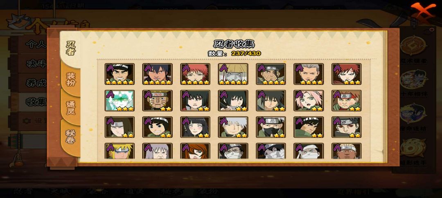Choose the yellow-hat masked ninja portrait
Viewport: 442px width, 198px height.
[233, 74]
